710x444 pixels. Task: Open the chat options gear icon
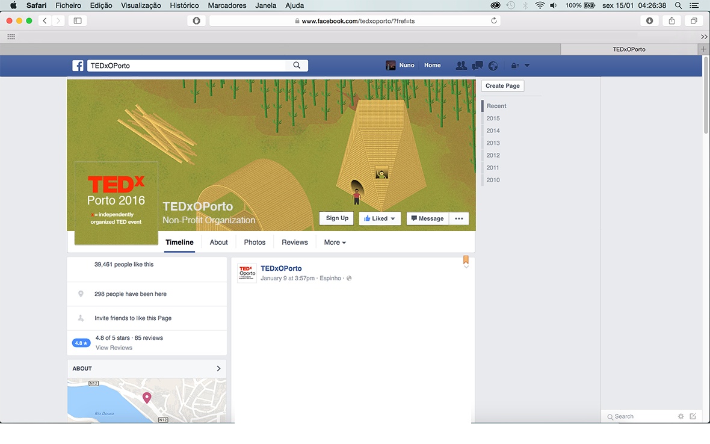[681, 416]
